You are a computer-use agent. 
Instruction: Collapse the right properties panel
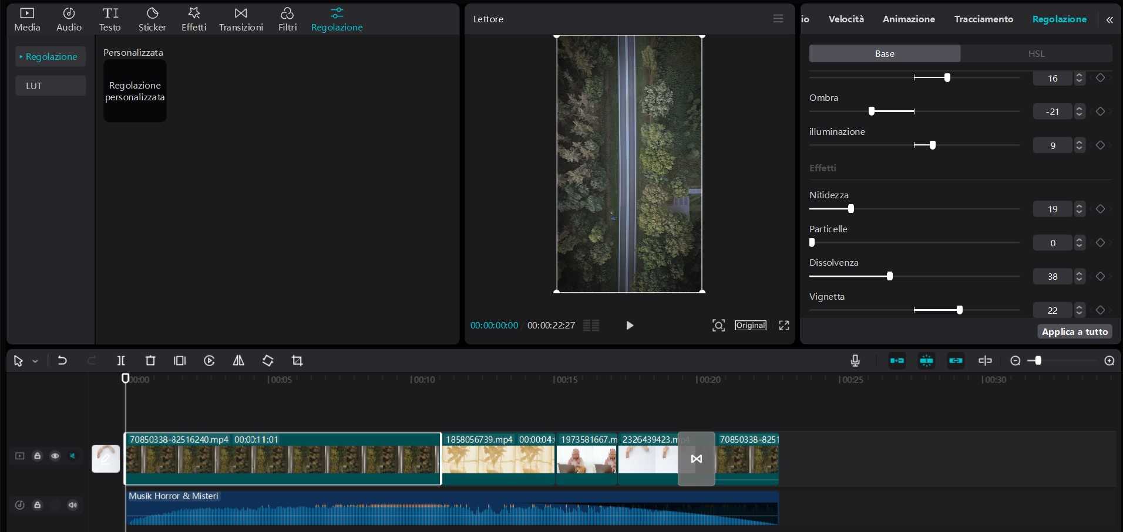(1109, 19)
